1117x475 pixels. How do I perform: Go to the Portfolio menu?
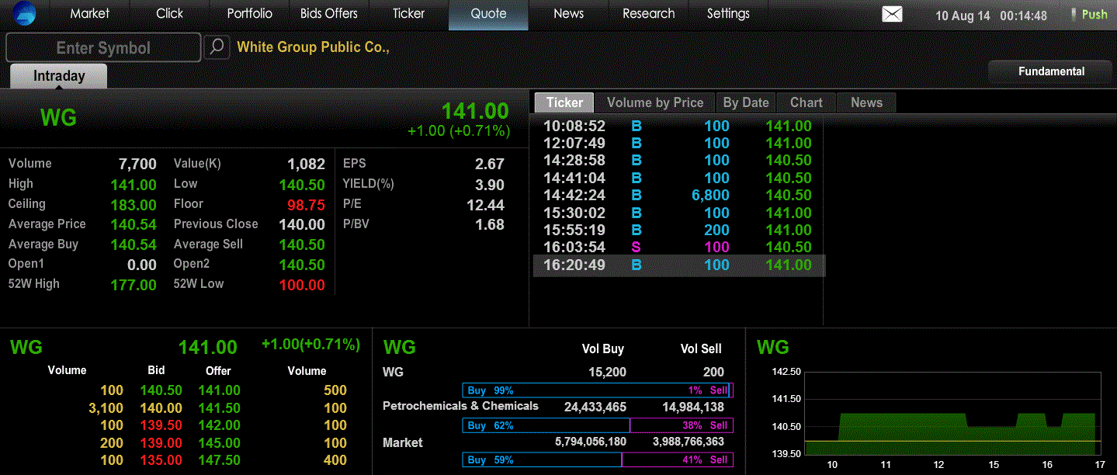[x=250, y=14]
